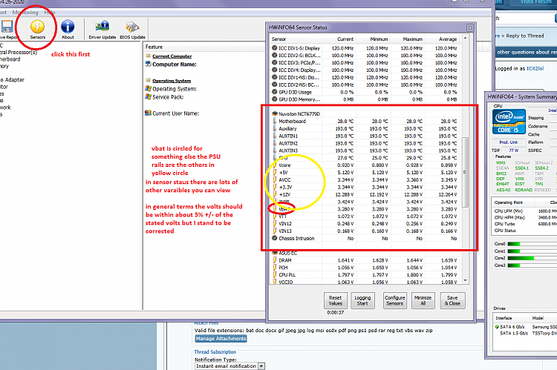Click Intel Core i5 logo in System Summary
Image resolution: width=557 pixels, height=370 pixels.
click(x=509, y=122)
